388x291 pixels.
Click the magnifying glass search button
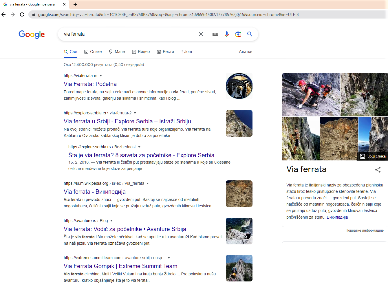click(x=250, y=34)
